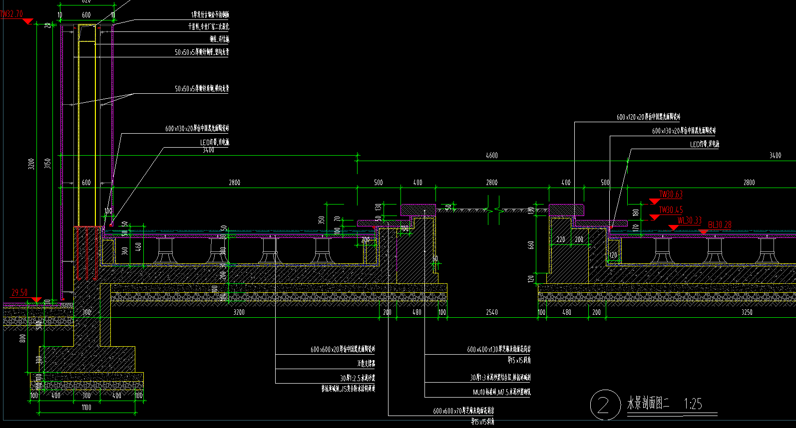The width and height of the screenshot is (796, 428).
Task: Click the 2540 dimension text
Action: (x=492, y=312)
